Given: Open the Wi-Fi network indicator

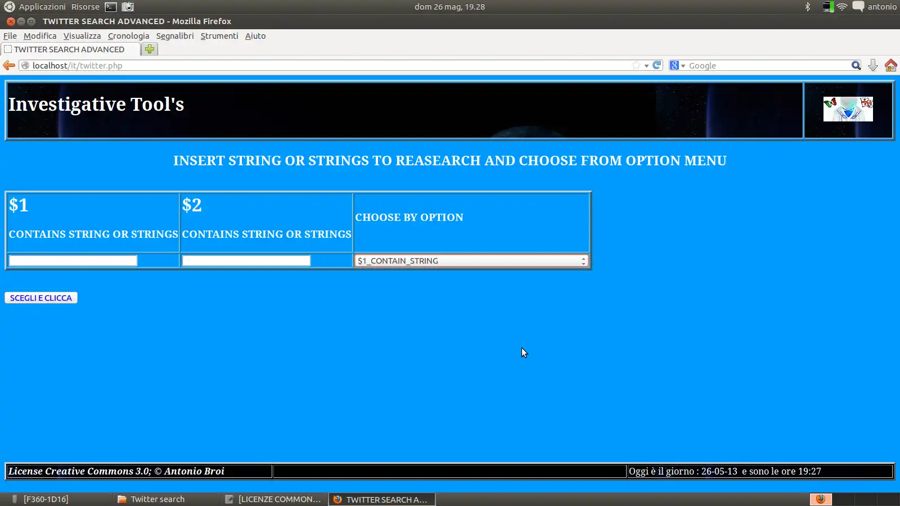Looking at the screenshot, I should click(x=842, y=7).
